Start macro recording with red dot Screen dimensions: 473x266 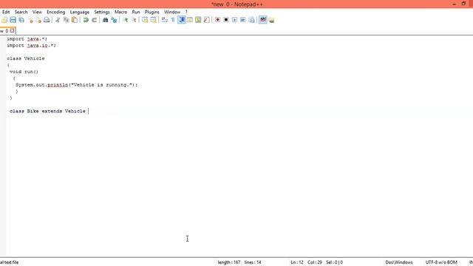(x=217, y=20)
